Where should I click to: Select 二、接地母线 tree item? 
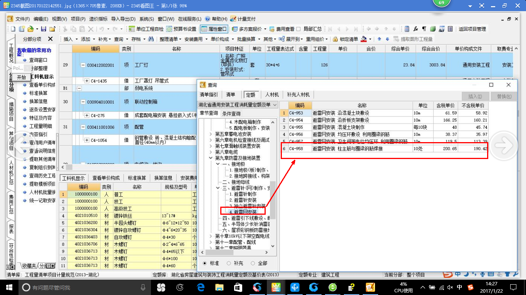(x=236, y=182)
